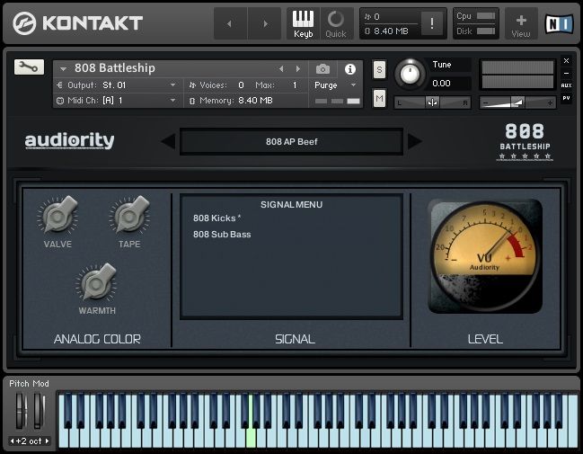This screenshot has height=454, width=583.
Task: Click the Native Instruments NI logo
Action: pyautogui.click(x=559, y=23)
